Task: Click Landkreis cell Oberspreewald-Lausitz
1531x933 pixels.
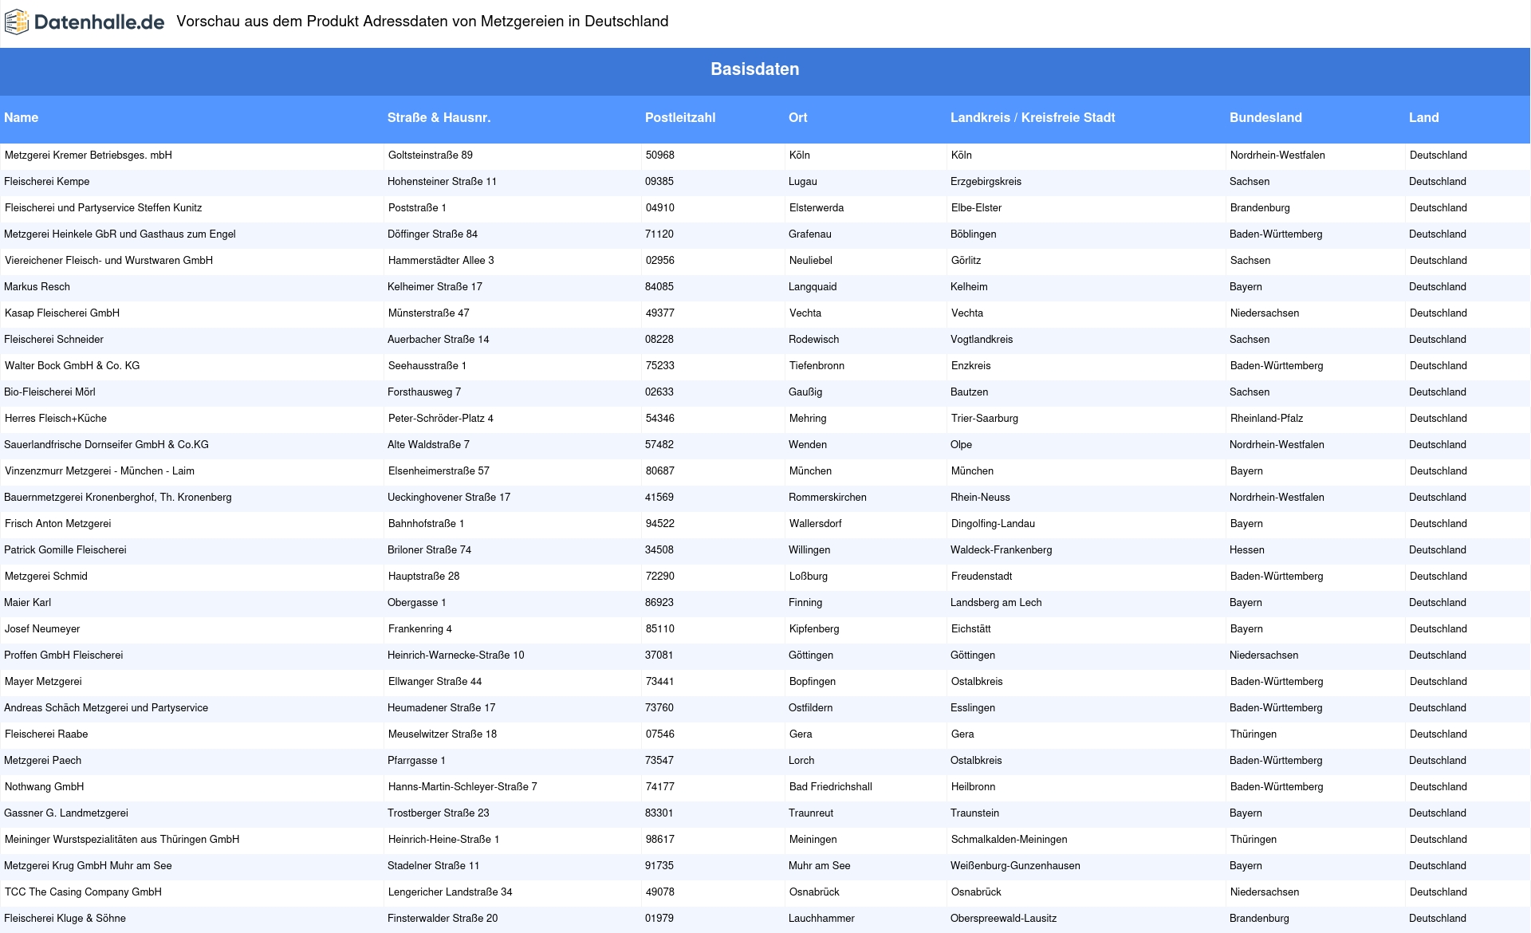Action: click(1003, 919)
